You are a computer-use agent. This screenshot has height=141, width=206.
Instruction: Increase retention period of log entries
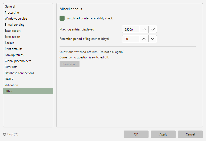[x=144, y=39]
